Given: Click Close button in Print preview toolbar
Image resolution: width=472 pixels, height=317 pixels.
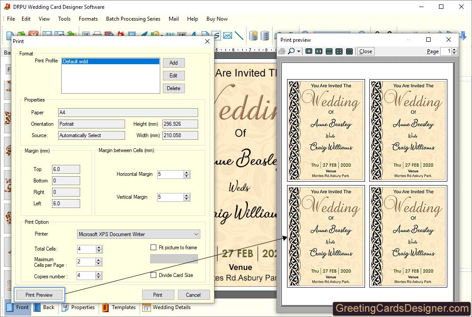Looking at the screenshot, I should (x=365, y=51).
